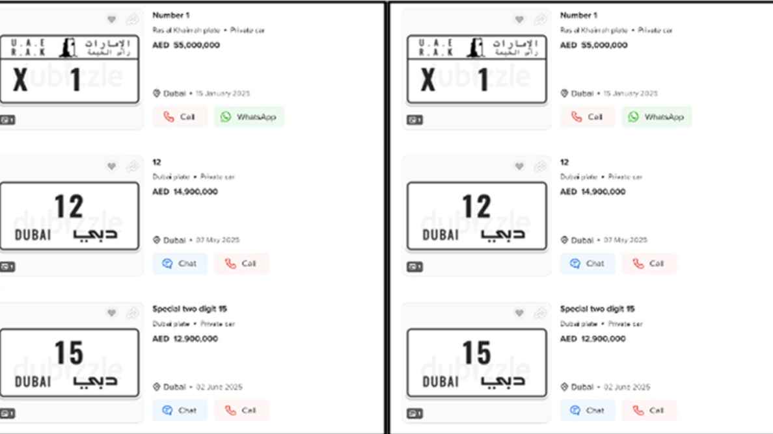Click heart icon on plate 15, left panel
Viewport: 773px width, 434px height.
click(x=111, y=313)
